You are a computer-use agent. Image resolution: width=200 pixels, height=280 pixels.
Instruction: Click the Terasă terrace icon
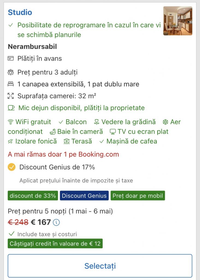coord(67,141)
